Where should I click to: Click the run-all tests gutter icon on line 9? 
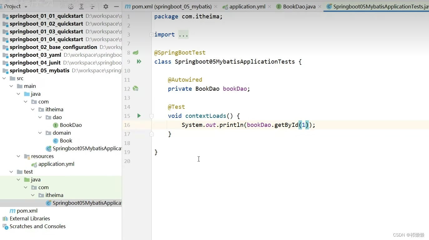[139, 61]
